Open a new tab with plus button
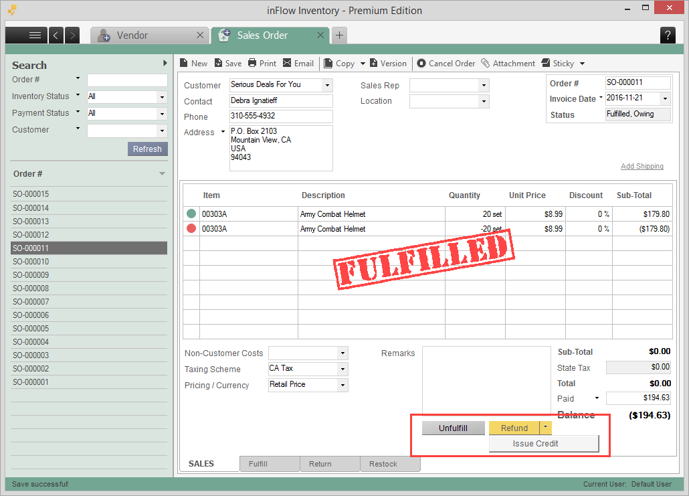This screenshot has width=689, height=496. pyautogui.click(x=339, y=35)
